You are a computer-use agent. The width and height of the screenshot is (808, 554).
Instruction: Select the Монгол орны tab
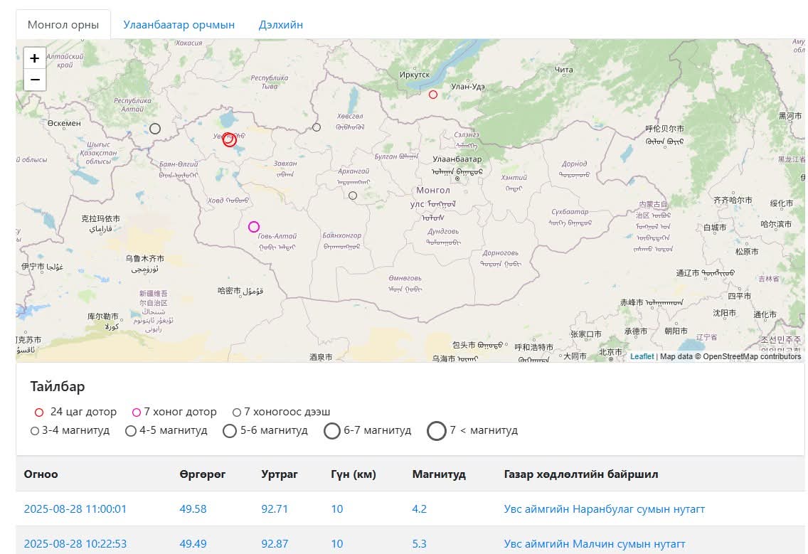pos(63,24)
